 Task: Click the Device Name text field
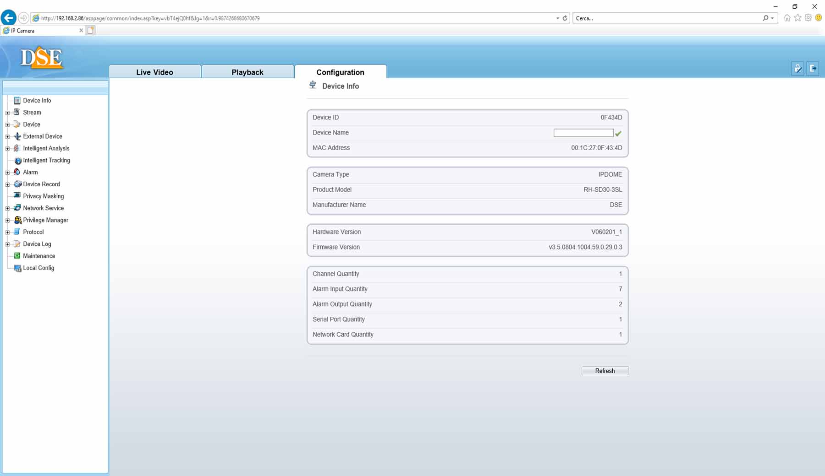pos(583,133)
